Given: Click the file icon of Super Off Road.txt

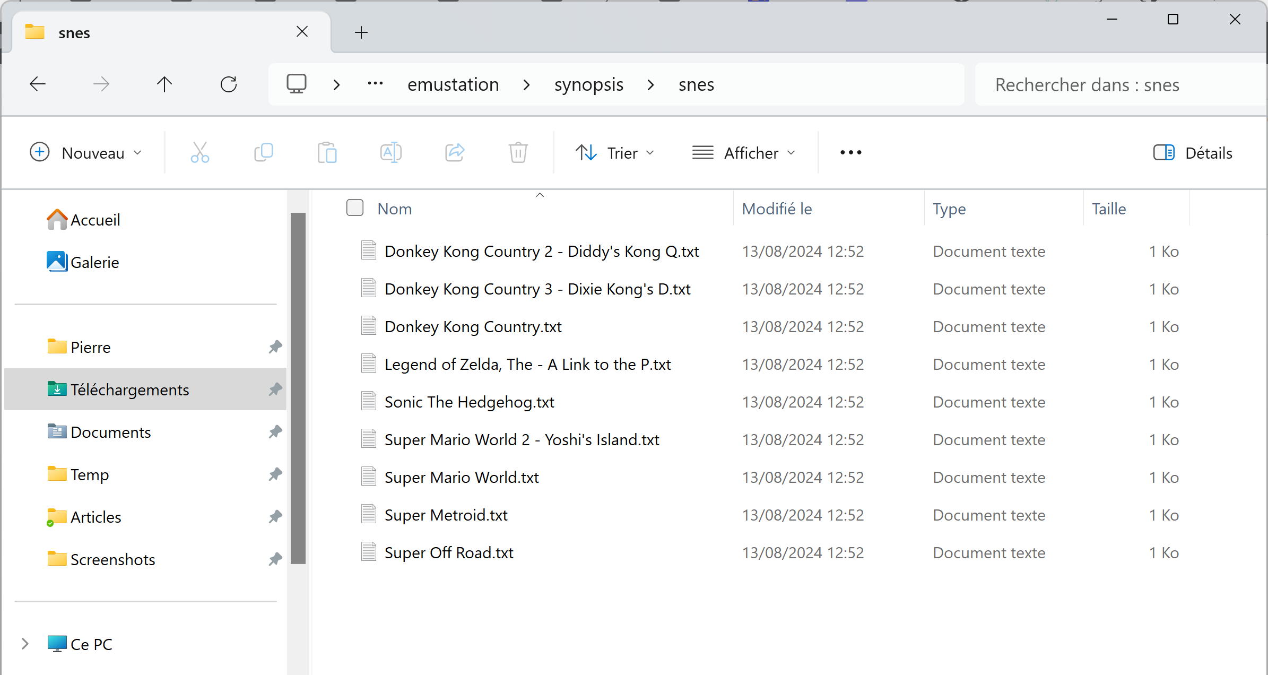Looking at the screenshot, I should click(369, 552).
